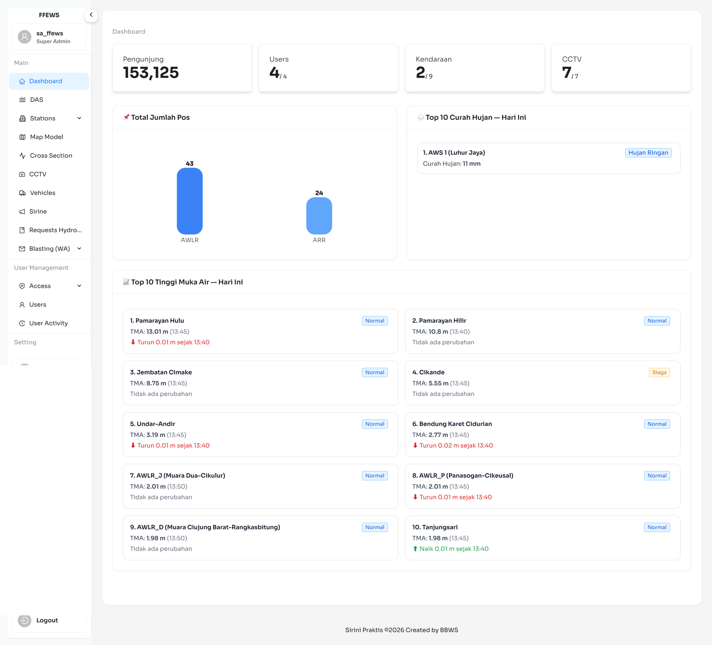Open Cross Section page
The height and width of the screenshot is (645, 712).
coord(49,156)
